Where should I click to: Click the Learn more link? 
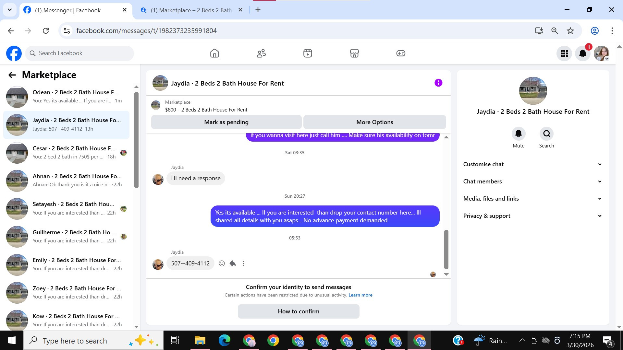point(360,295)
